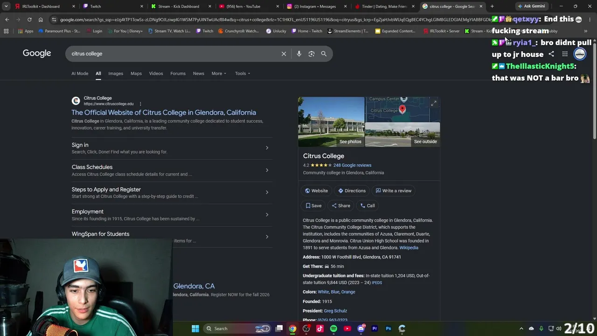
Task: Open the Website button in knowledge panel
Action: pyautogui.click(x=316, y=191)
